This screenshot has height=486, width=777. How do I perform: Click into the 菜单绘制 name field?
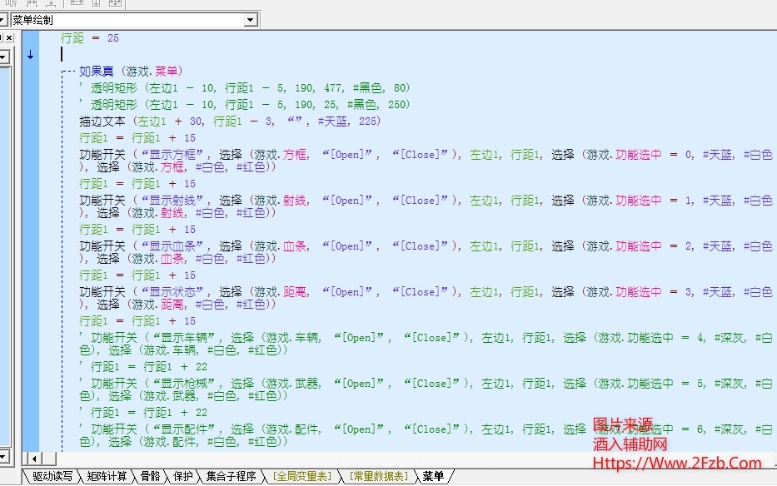[x=125, y=20]
